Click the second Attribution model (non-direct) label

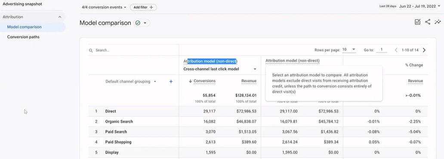(x=292, y=61)
